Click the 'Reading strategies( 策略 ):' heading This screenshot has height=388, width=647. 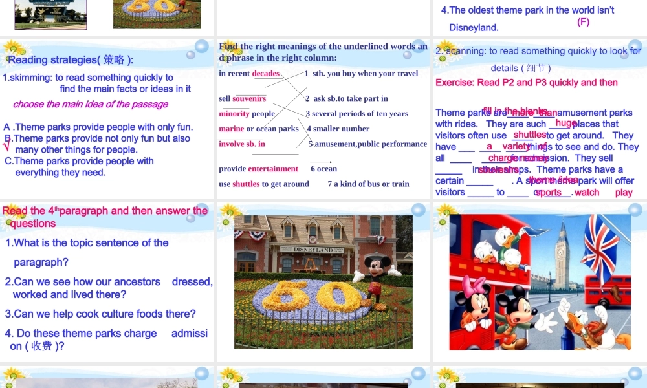tap(71, 59)
